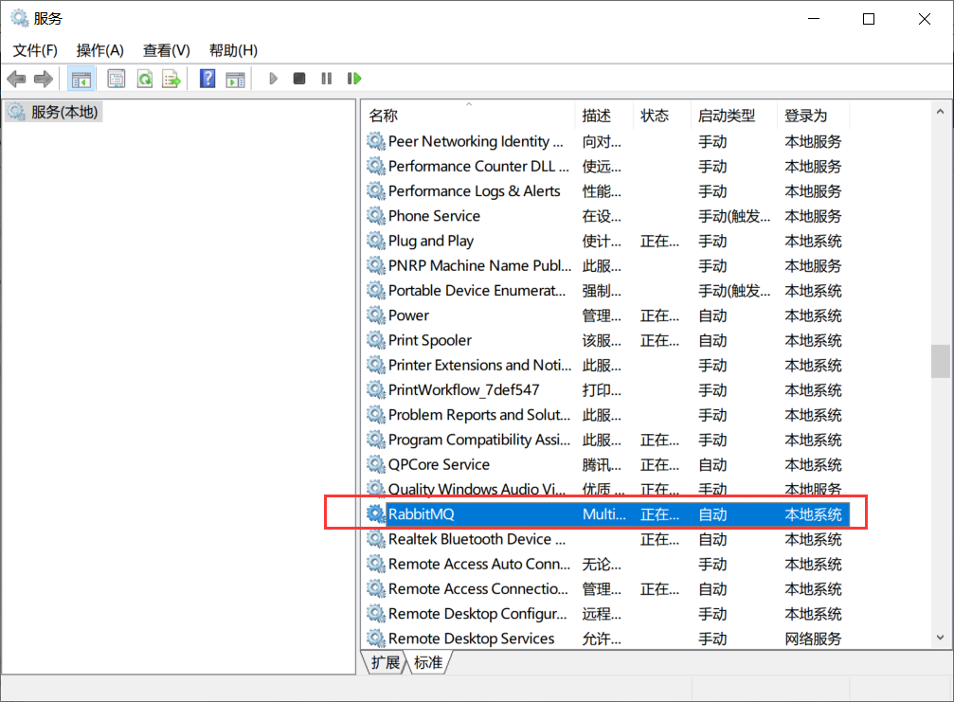Click the scrollbar up arrow of services list
Image resolution: width=954 pixels, height=702 pixels.
(x=940, y=112)
